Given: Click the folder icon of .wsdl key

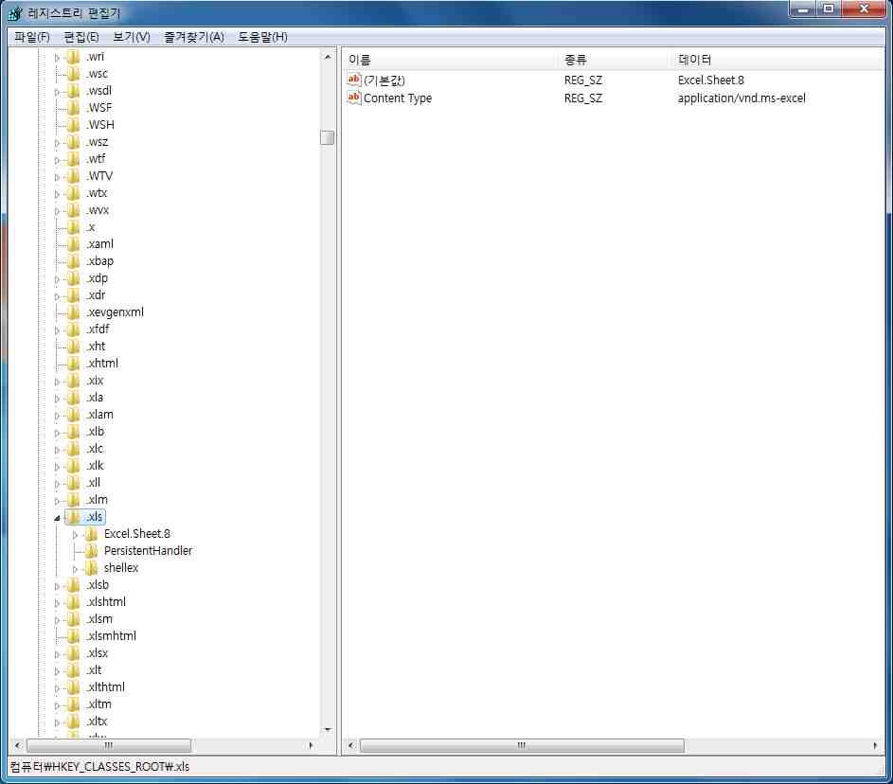Looking at the screenshot, I should click(74, 91).
